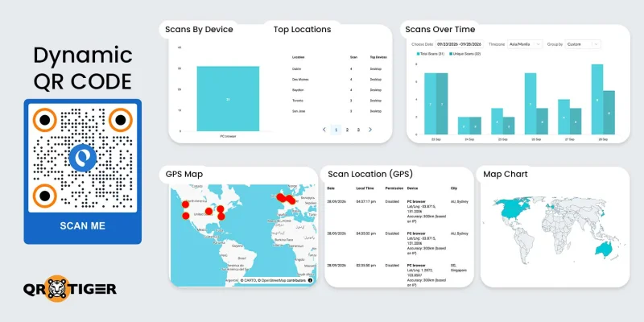Click the PC browser bar in Scans By Device
644x322 pixels.
(x=228, y=98)
